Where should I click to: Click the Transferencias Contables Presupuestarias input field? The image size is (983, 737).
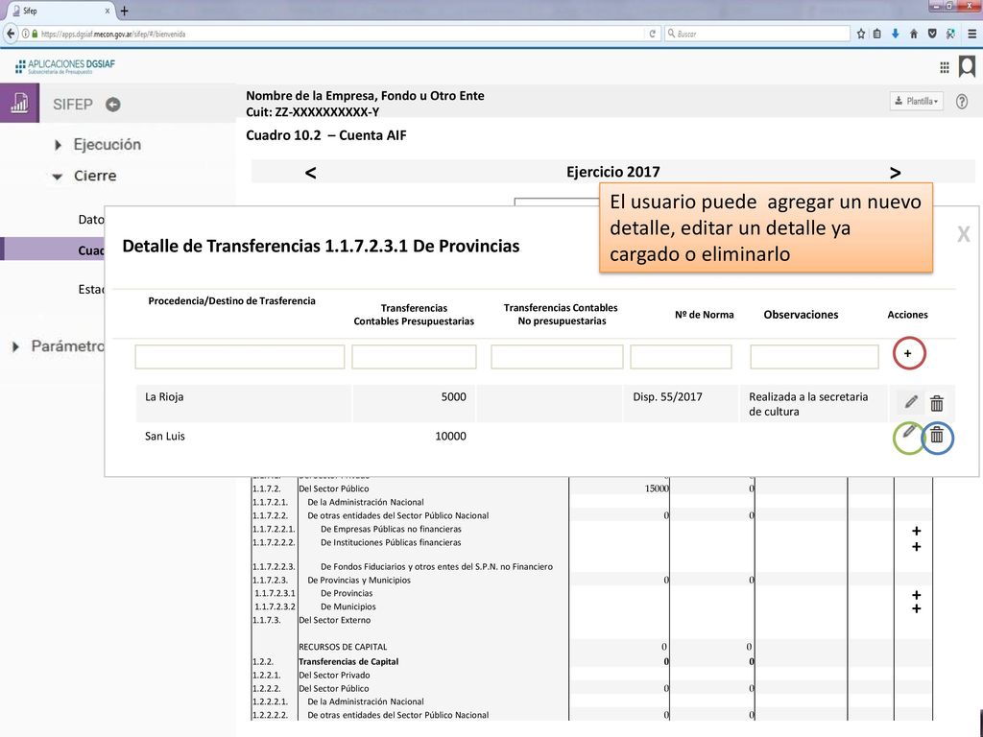tap(414, 357)
